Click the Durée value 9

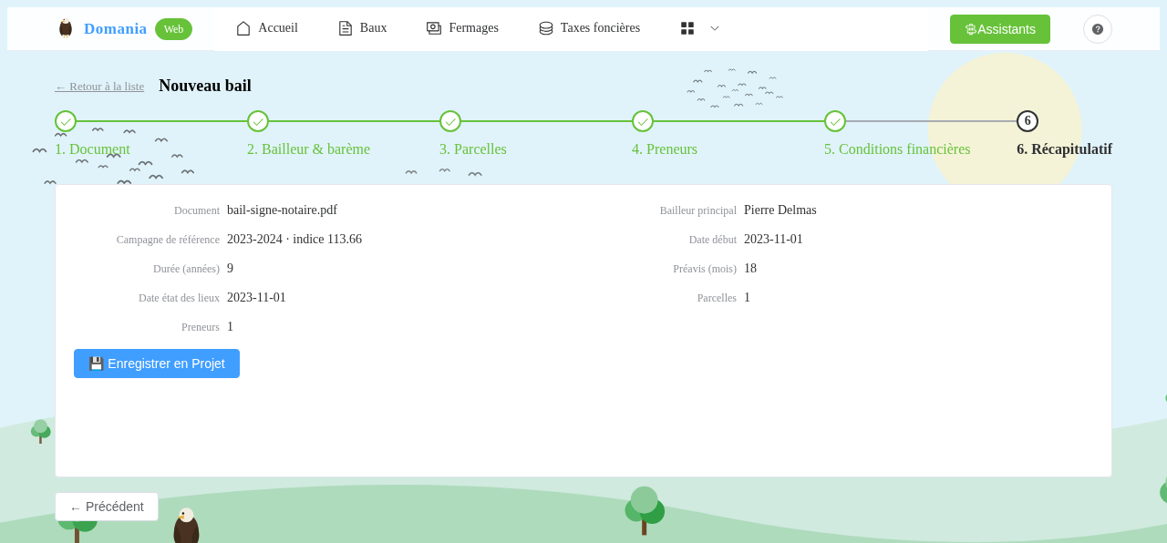coord(230,269)
